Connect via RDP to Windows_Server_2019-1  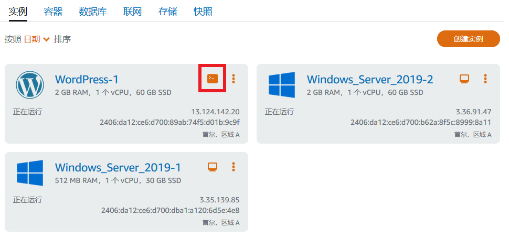pos(212,167)
